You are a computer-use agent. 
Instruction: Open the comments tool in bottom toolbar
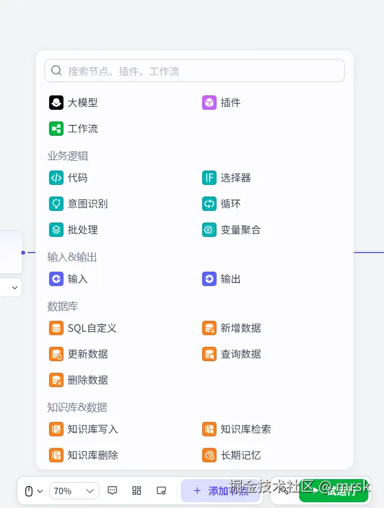[112, 490]
